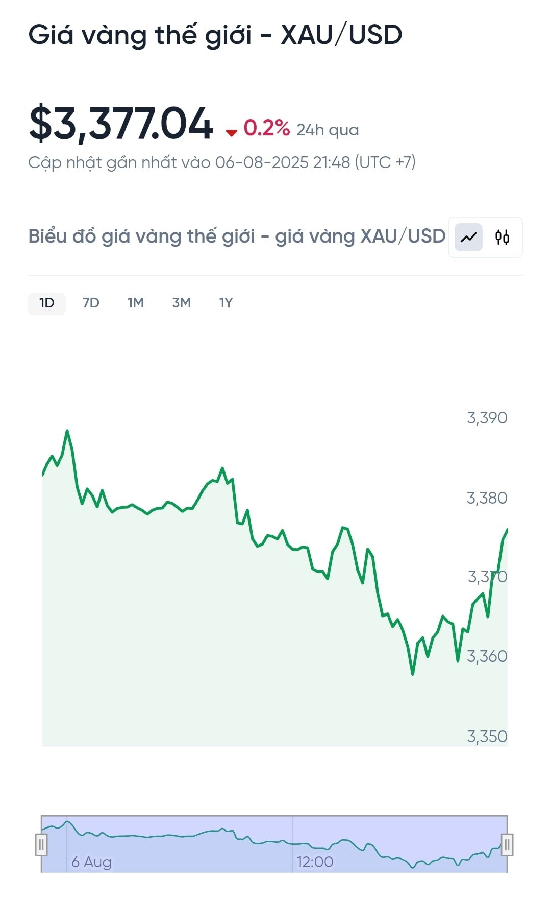Select the 1Y time range

click(226, 303)
